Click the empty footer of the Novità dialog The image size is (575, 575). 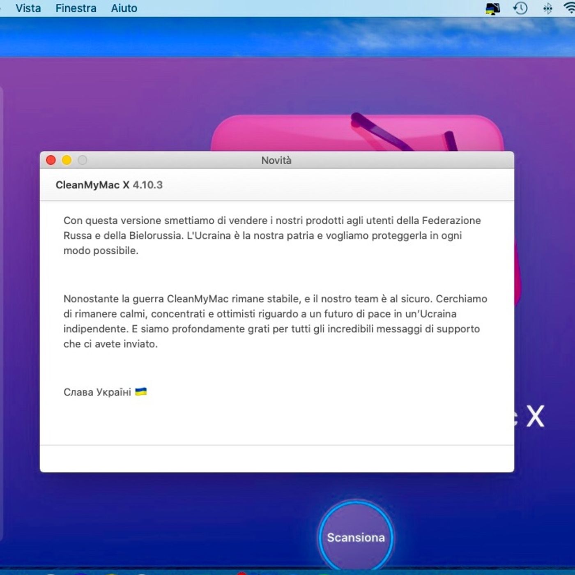pos(276,459)
